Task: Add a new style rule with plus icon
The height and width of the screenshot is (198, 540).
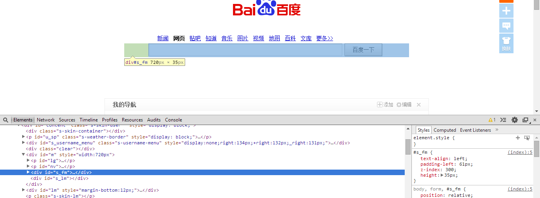Action: pos(517,138)
